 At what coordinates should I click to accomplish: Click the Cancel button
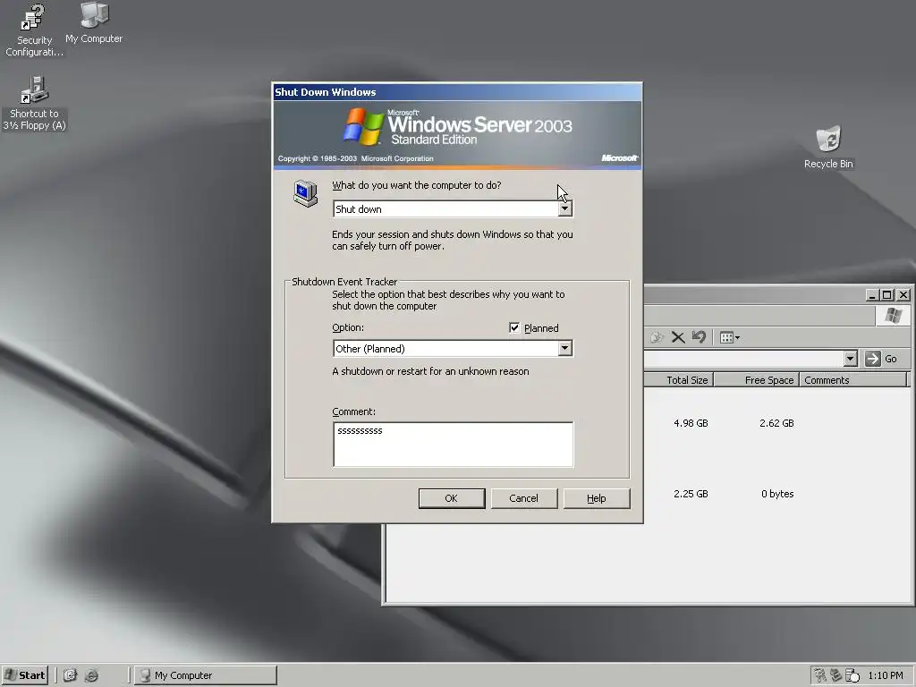524,498
